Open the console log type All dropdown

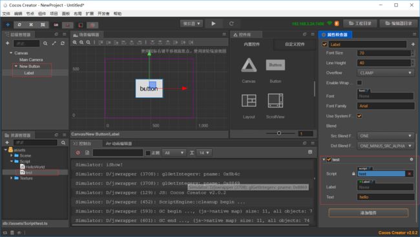click(174, 153)
